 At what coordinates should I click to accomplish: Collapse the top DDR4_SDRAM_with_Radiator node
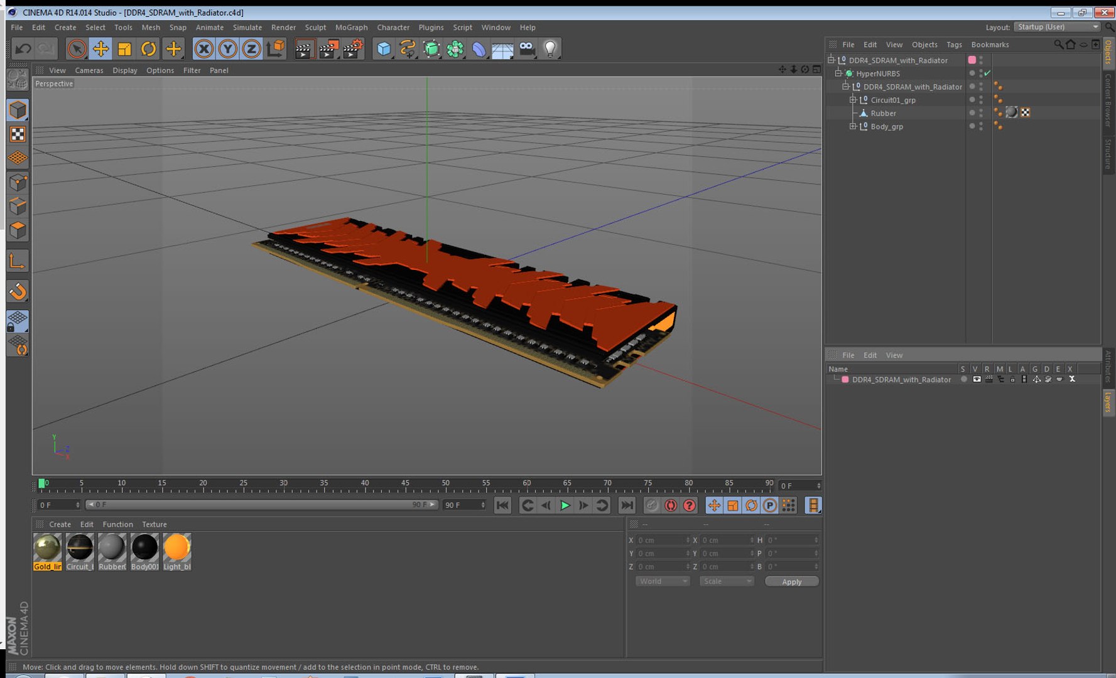pyautogui.click(x=831, y=60)
